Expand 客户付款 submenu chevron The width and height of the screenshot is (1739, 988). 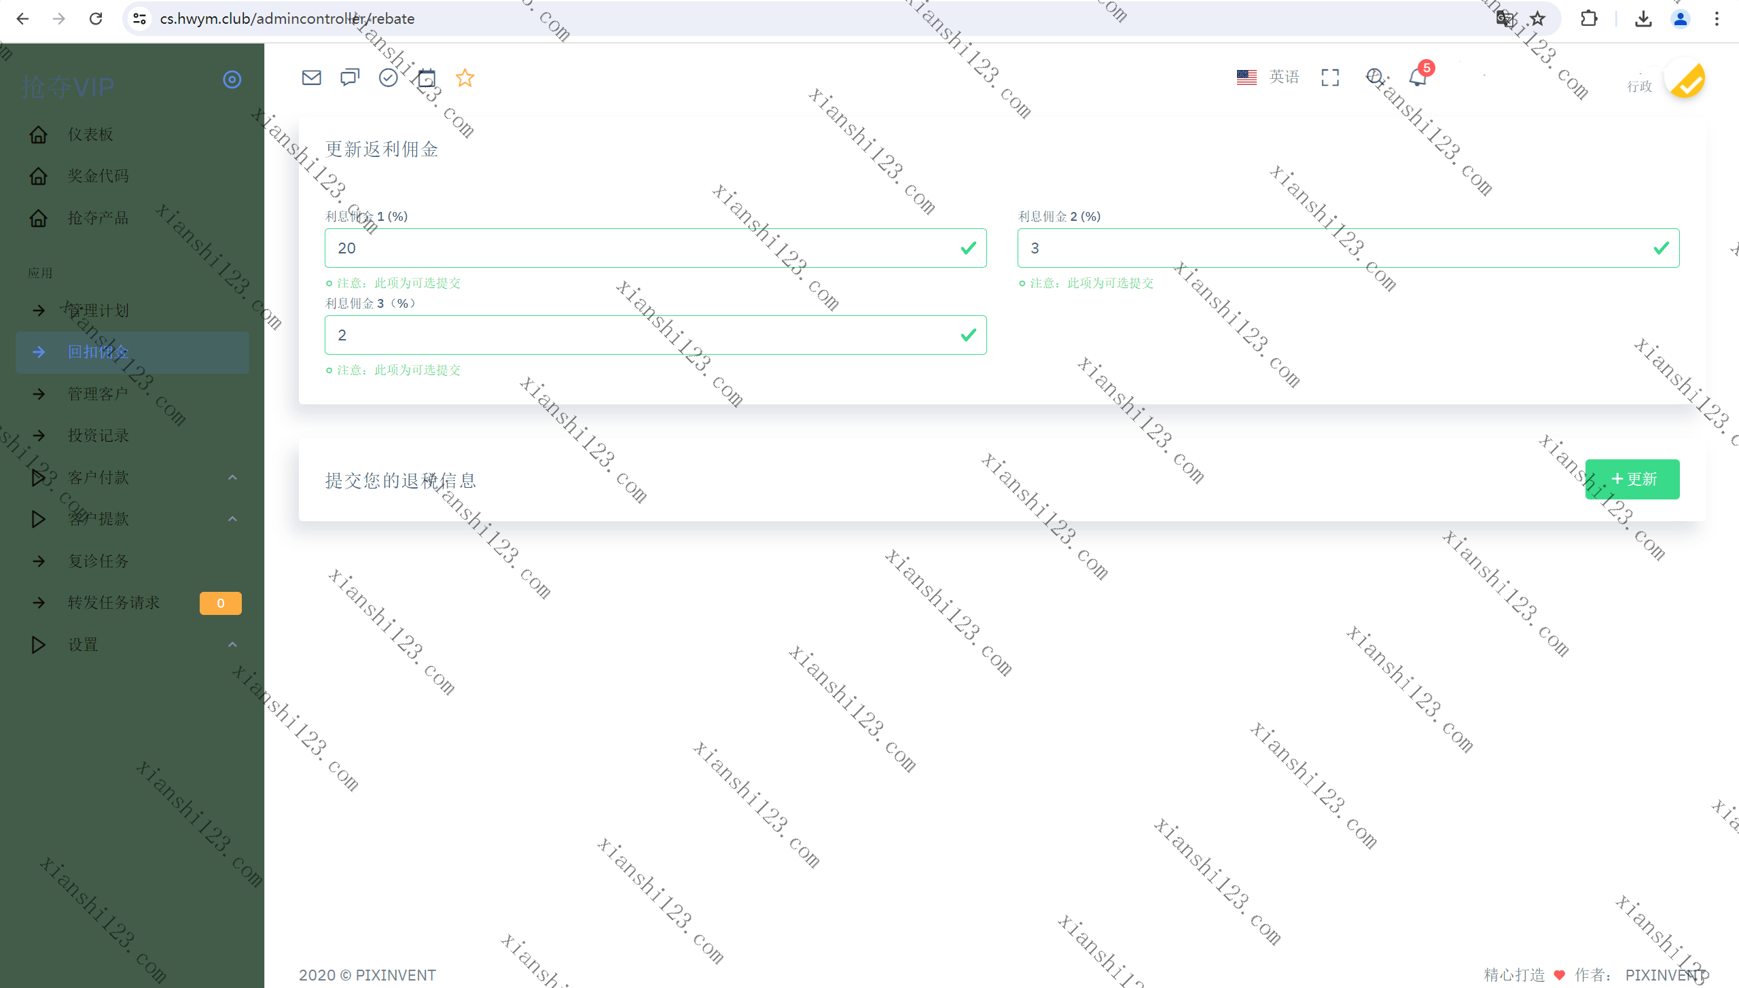point(232,478)
